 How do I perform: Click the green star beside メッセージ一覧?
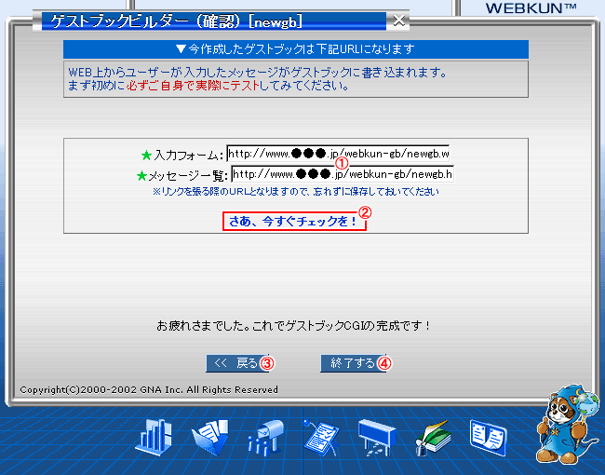click(141, 175)
